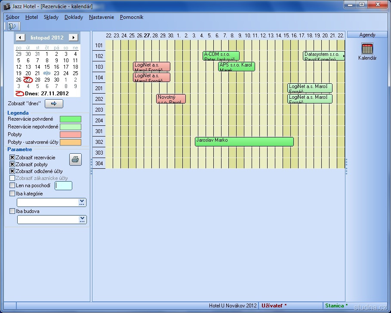Screen dimensions: 391x313
Task: Go to next month in mini calendar
Action: (x=73, y=38)
